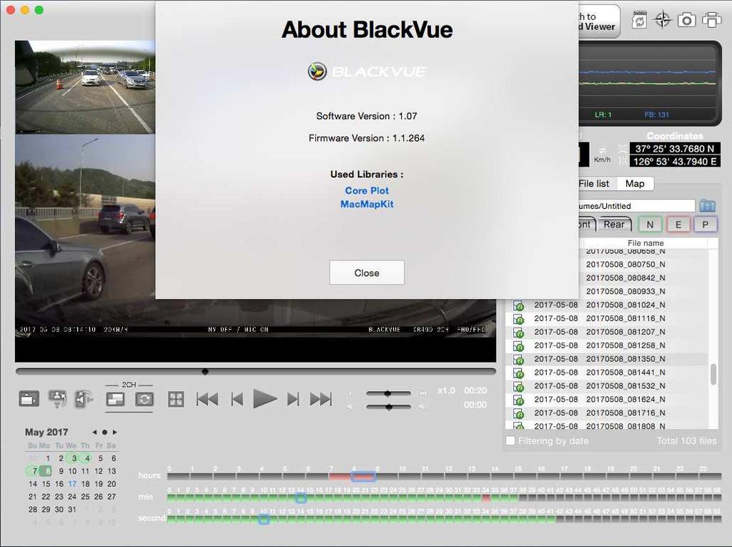Click the folder path input field

(x=637, y=206)
